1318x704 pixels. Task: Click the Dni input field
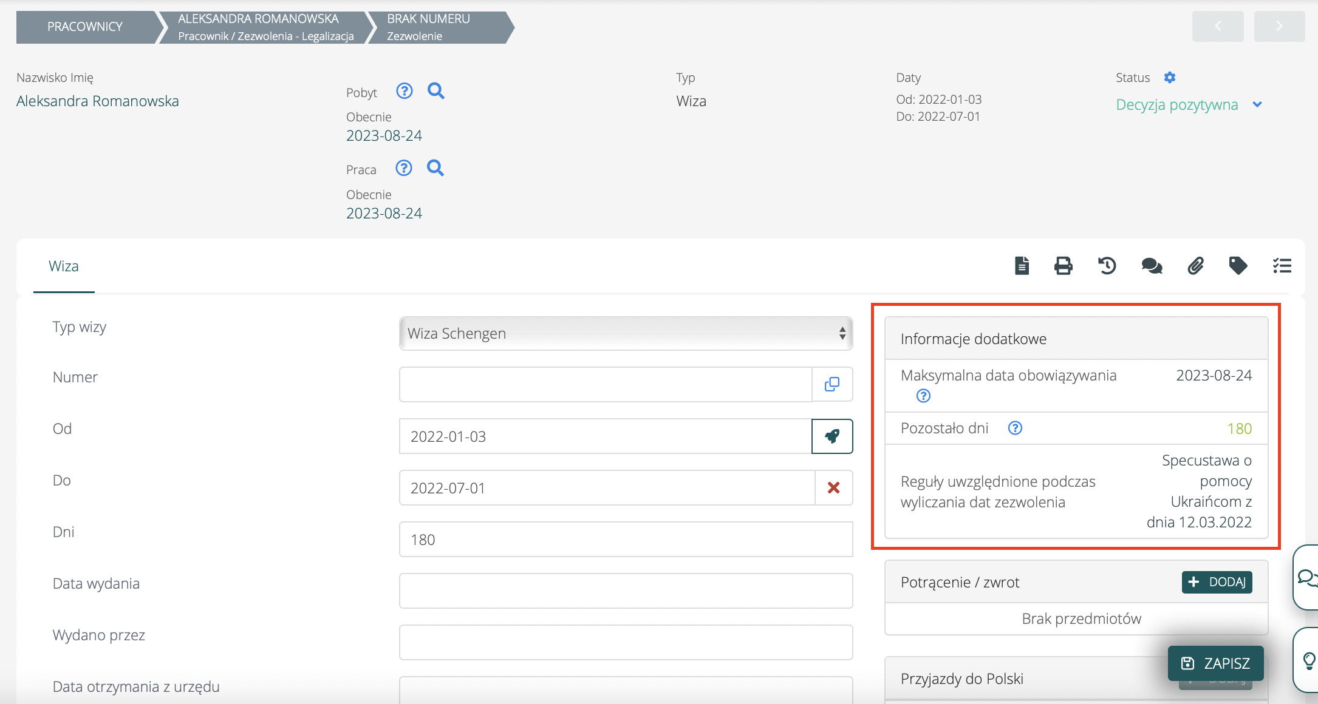[x=626, y=540]
